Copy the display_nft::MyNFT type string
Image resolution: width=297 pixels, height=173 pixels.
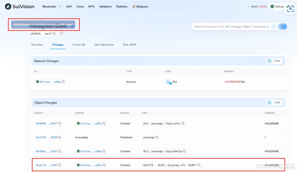point(199,165)
